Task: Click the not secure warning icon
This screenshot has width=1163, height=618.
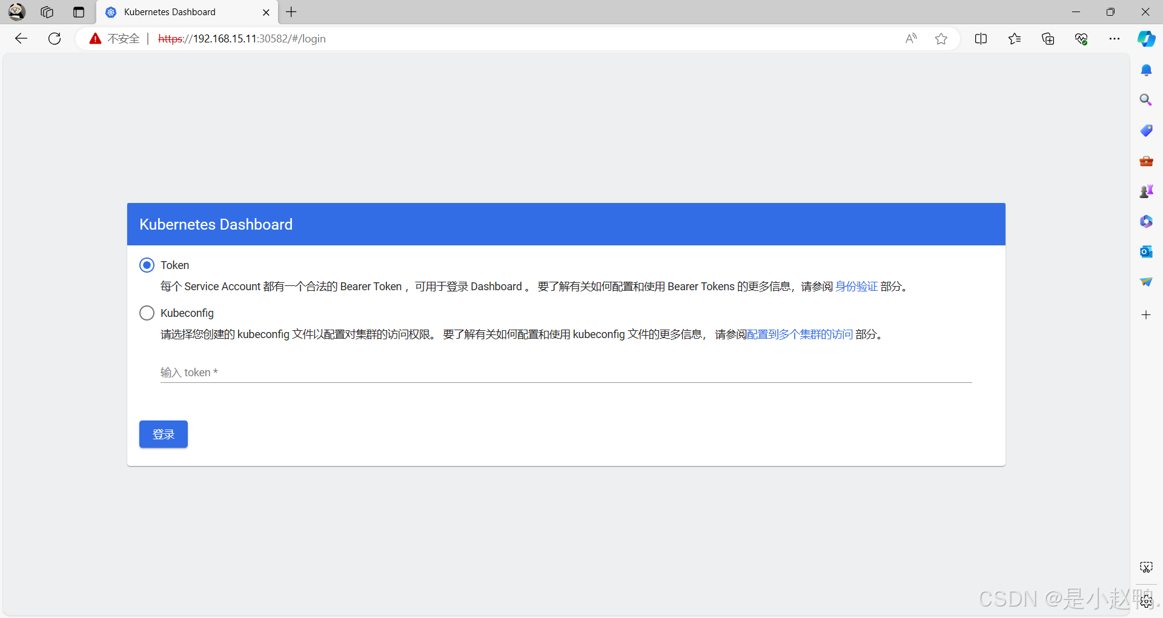Action: point(96,39)
